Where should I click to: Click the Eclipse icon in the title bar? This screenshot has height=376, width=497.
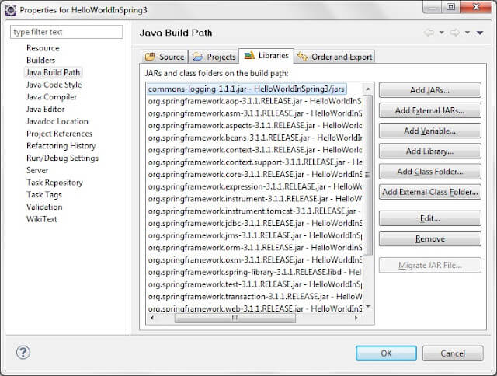(11, 10)
